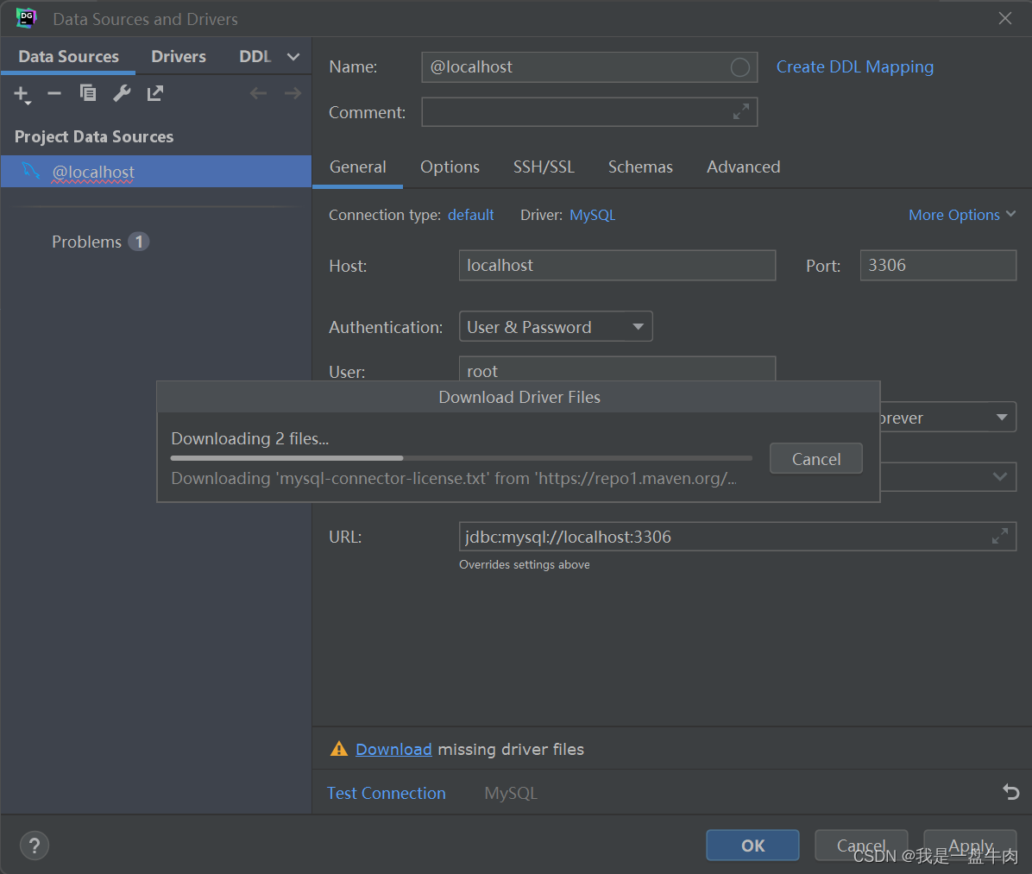Click the revert changes arrow icon
Viewport: 1032px width, 874px height.
[x=1011, y=792]
